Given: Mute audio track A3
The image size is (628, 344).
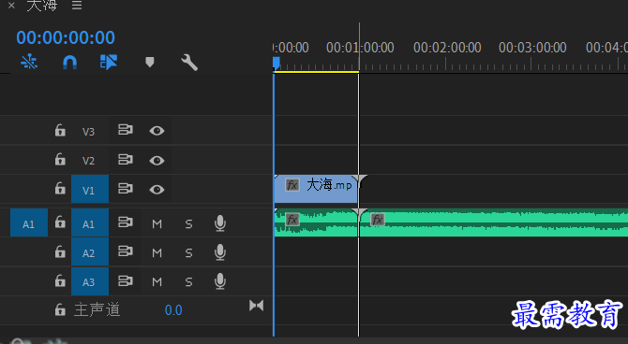Looking at the screenshot, I should click(157, 282).
